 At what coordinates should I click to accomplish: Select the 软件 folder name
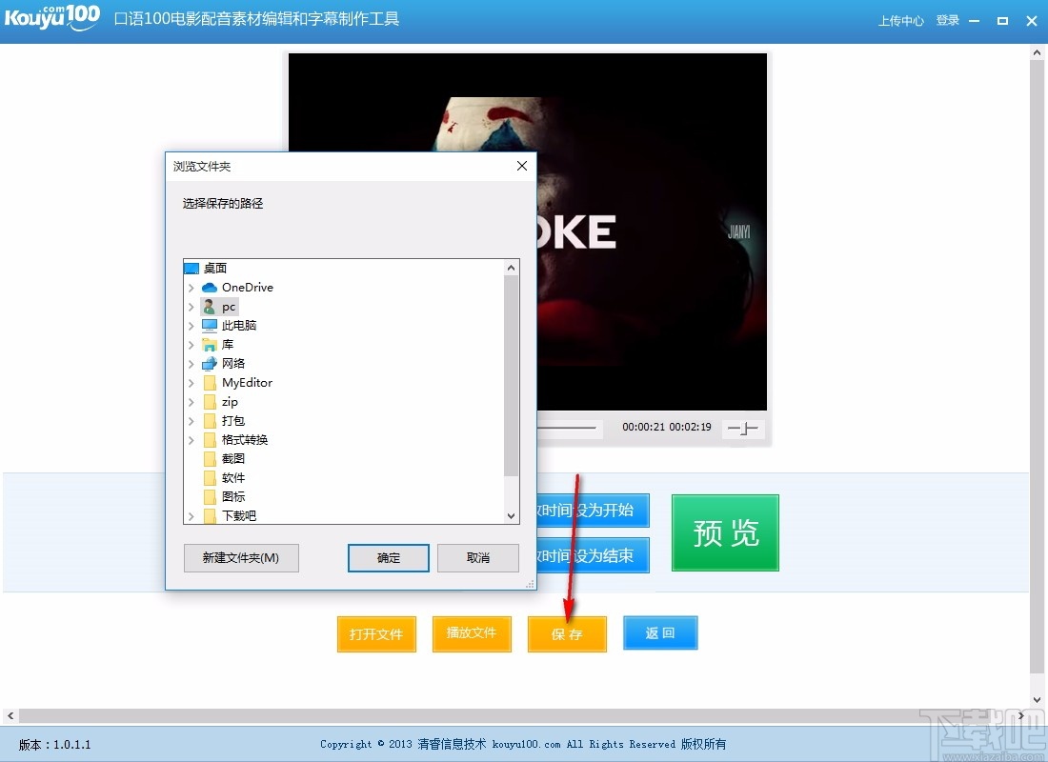click(233, 478)
